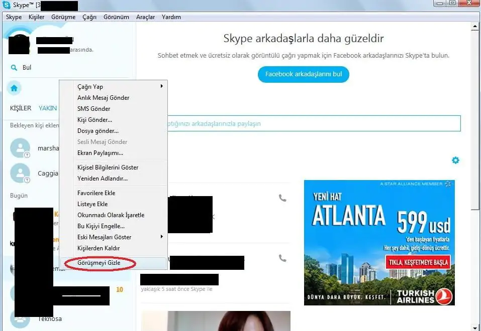481x331 pixels.
Task: Switch to the YAKIN tab
Action: 48,108
